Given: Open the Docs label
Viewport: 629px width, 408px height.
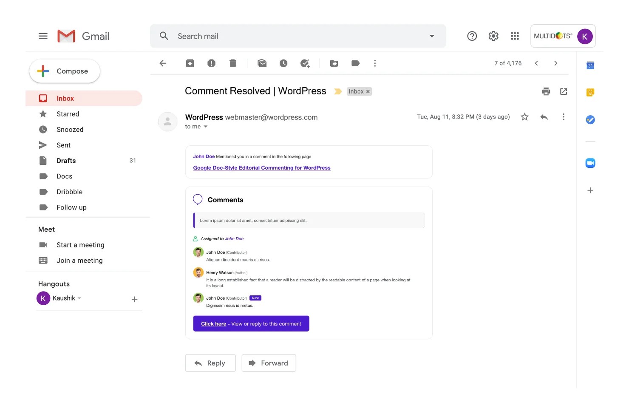Looking at the screenshot, I should (84, 176).
